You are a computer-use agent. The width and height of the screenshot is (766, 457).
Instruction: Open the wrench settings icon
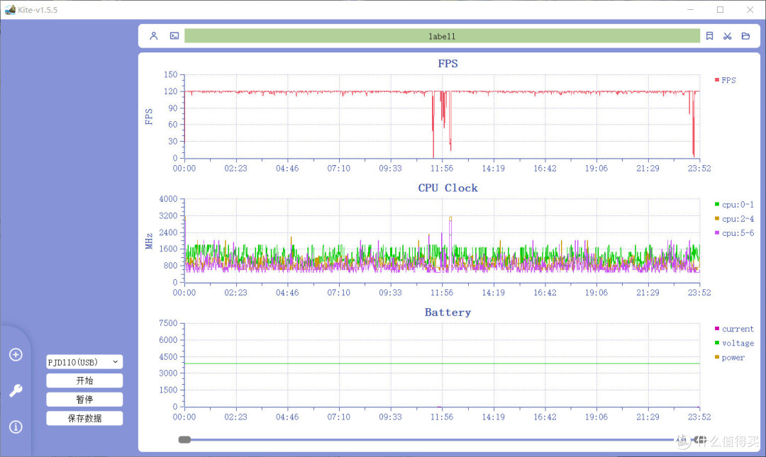click(x=16, y=390)
